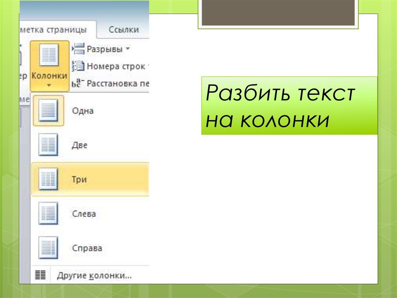
Task: Pick the Справа right-column layout icon
Action: (48, 248)
